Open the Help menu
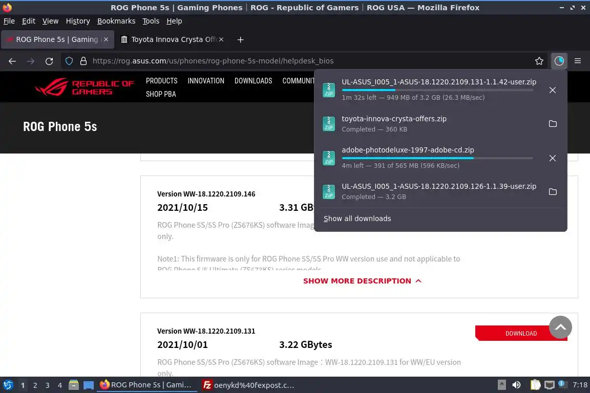This screenshot has height=393, width=590. click(x=174, y=21)
